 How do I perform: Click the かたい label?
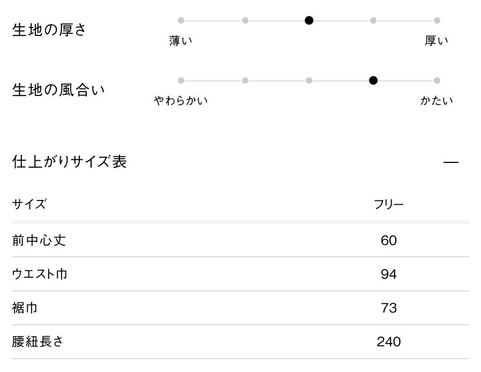click(437, 100)
